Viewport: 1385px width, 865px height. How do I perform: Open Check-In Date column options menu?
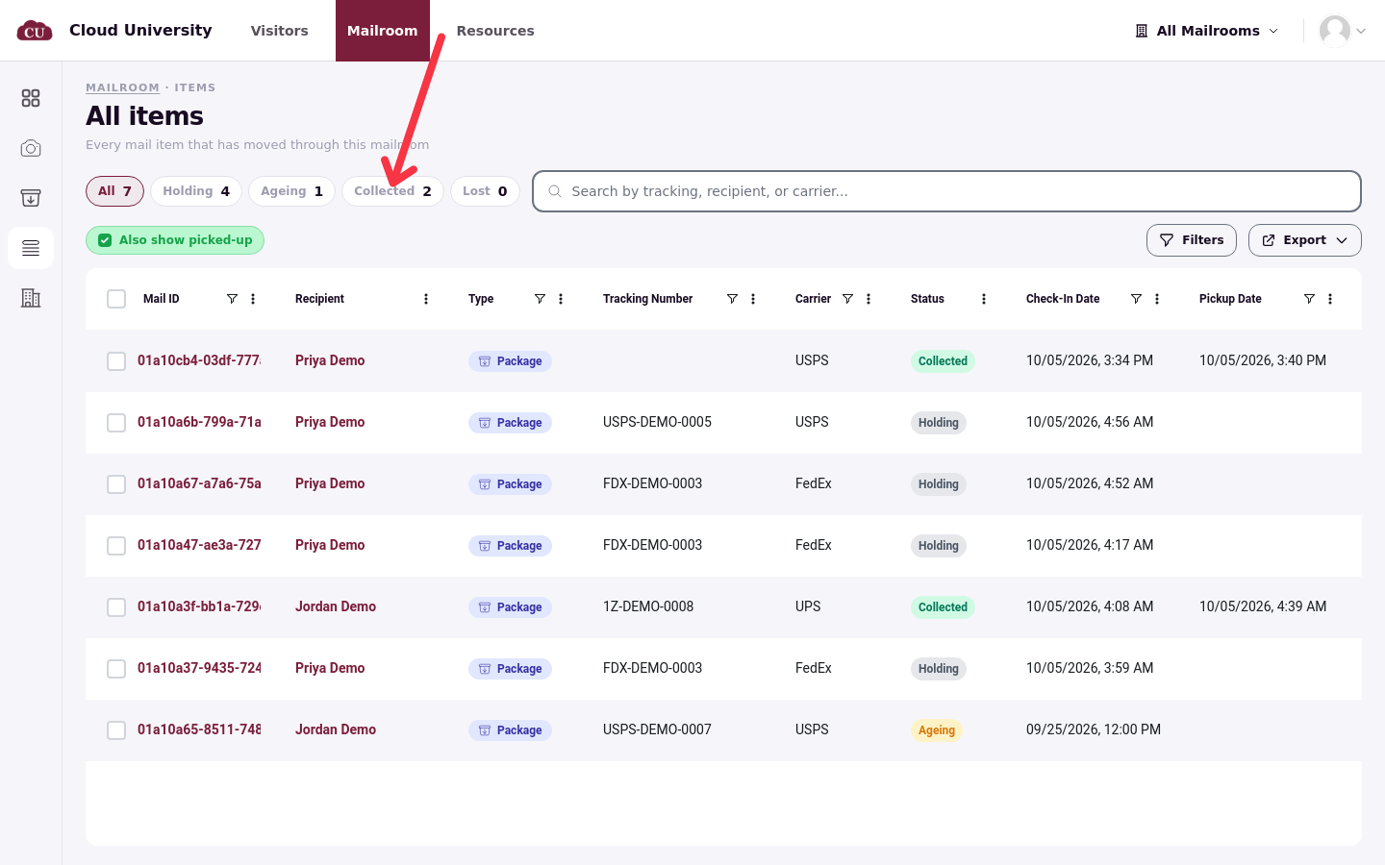coord(1157,299)
